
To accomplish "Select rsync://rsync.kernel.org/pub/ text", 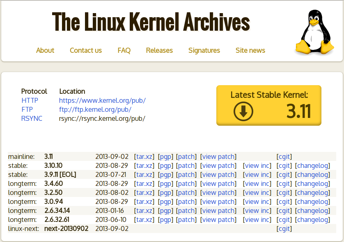I will [102, 118].
